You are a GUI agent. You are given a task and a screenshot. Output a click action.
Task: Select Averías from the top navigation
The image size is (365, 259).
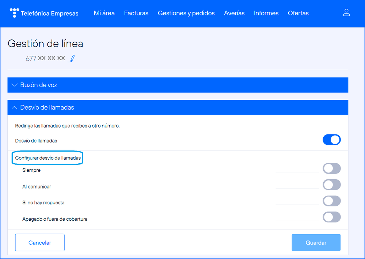[234, 13]
